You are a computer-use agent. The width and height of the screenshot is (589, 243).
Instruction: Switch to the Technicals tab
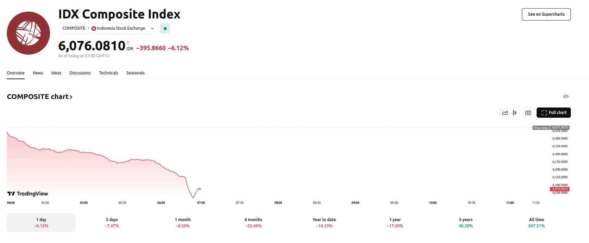pyautogui.click(x=108, y=73)
